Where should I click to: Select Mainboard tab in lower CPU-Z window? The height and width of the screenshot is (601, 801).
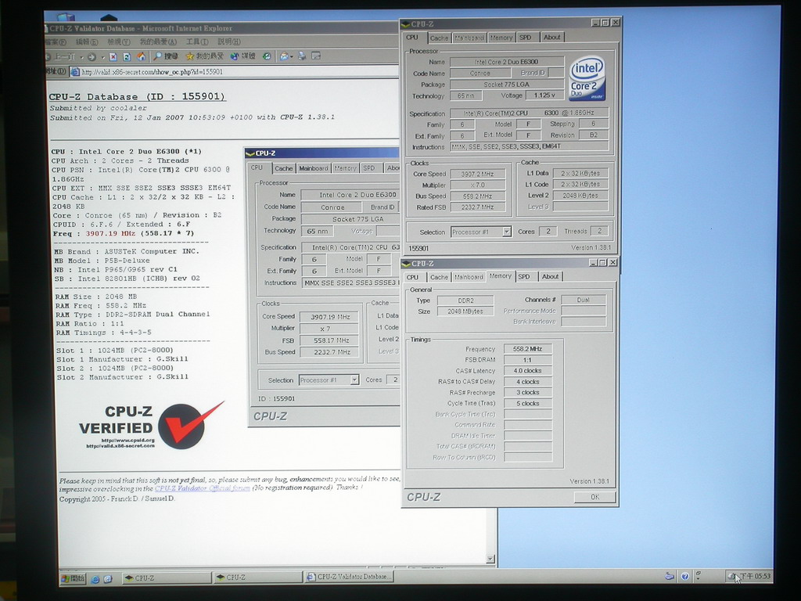(x=469, y=277)
